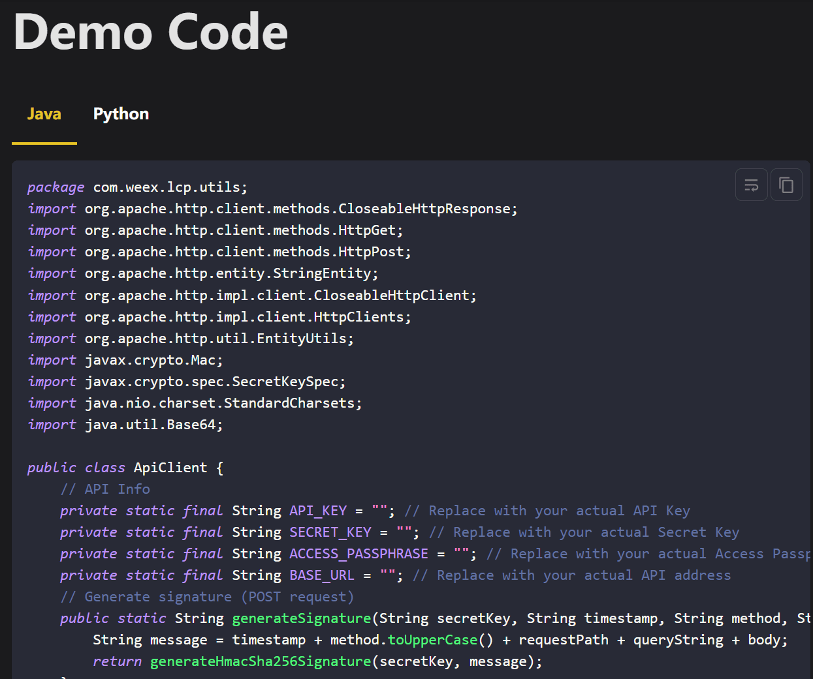Click the BASE_URL constant name
813x679 pixels.
[322, 575]
